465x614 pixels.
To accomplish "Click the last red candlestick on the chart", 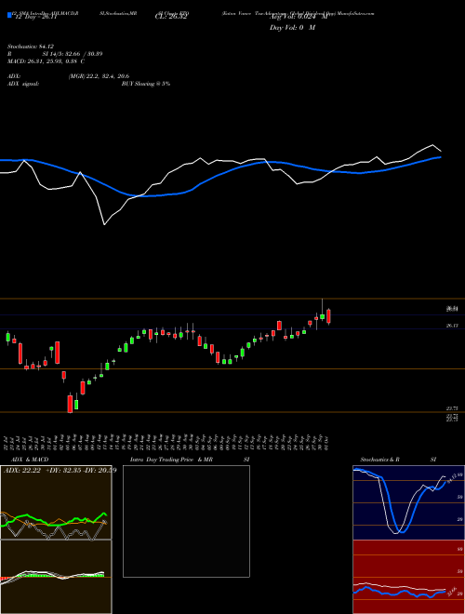I will click(329, 316).
